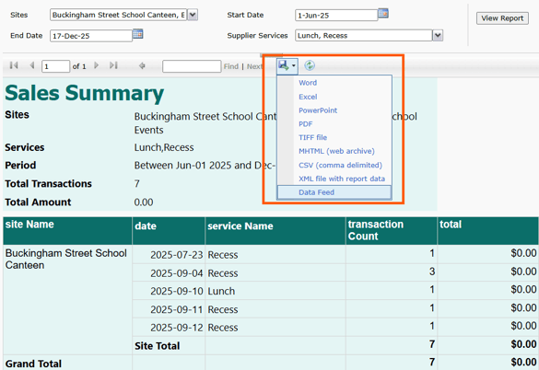Click previous page arrow icon
The image size is (539, 370).
tap(32, 65)
